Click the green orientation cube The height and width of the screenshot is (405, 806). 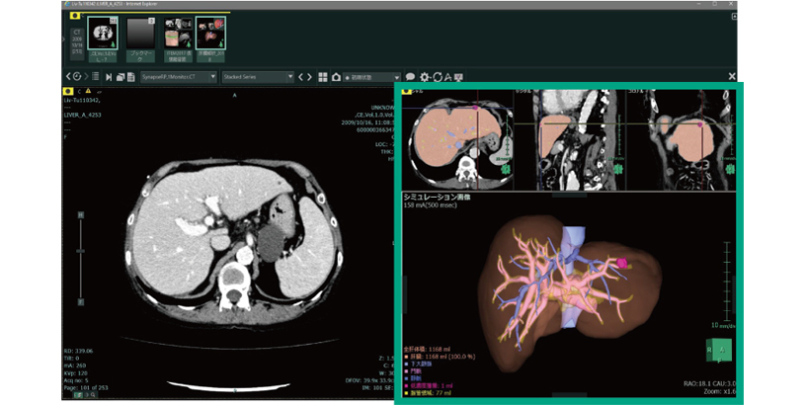click(x=719, y=351)
